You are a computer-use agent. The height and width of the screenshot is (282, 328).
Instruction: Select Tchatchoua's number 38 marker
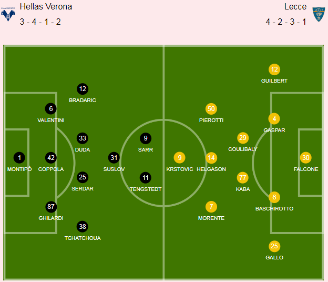(x=83, y=227)
